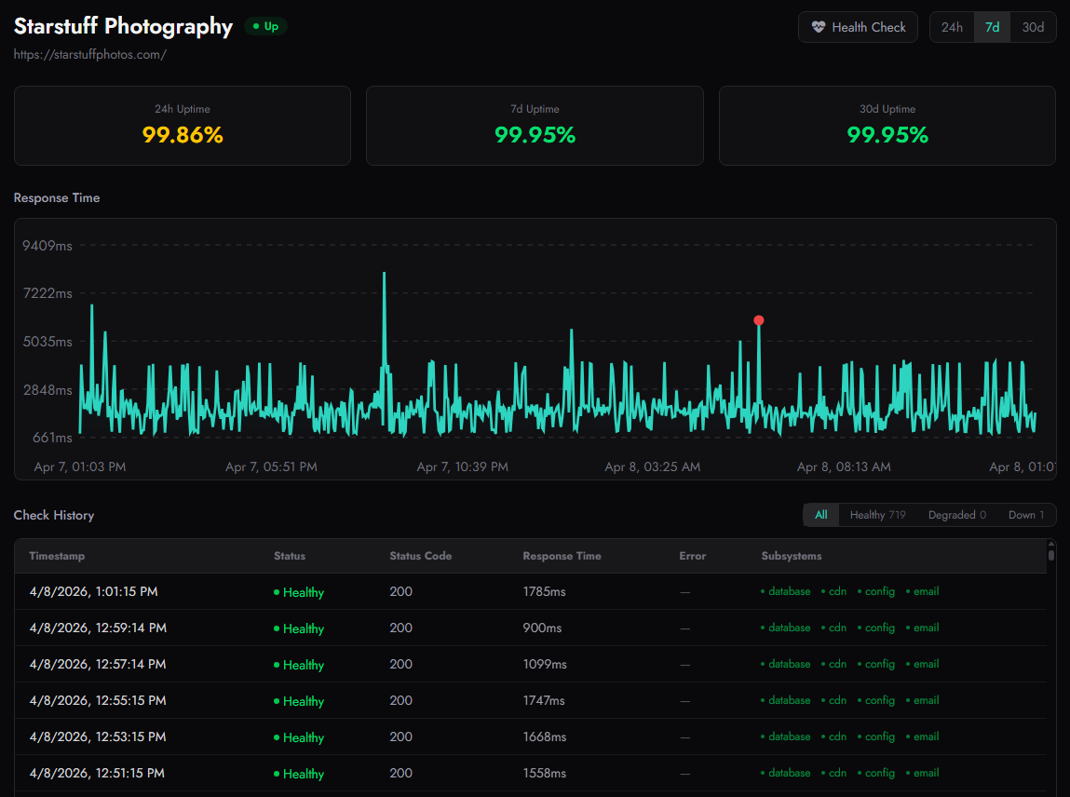This screenshot has width=1070, height=797.
Task: Sort by the Timestamp column header
Action: pos(56,556)
